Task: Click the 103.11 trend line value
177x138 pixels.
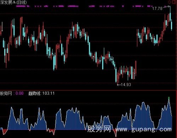Action: 48,93
